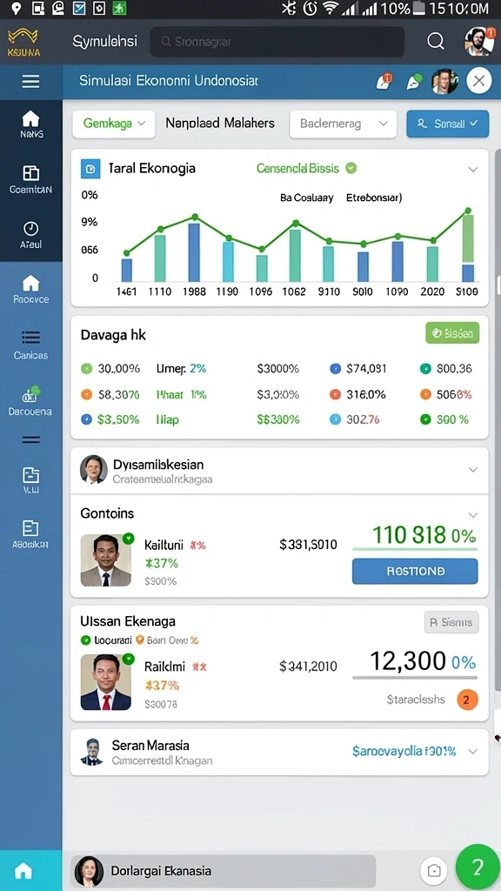Image resolution: width=501 pixels, height=891 pixels.
Task: Open the hamburger menu icon
Action: (x=30, y=81)
